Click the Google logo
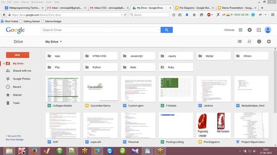 pos(15,30)
